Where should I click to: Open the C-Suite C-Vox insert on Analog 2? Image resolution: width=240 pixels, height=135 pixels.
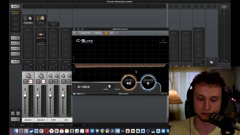coord(41,42)
